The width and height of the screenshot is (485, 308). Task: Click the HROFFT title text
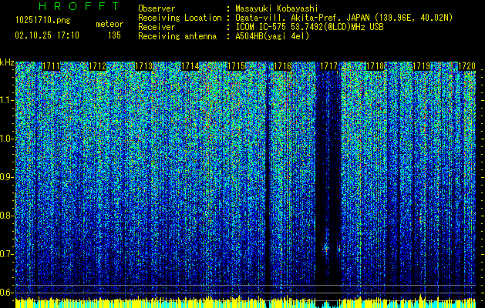79,6
